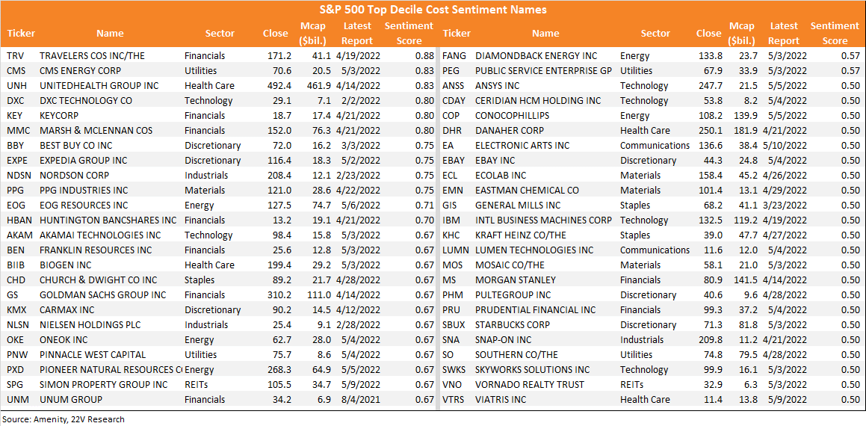This screenshot has width=866, height=426.
Task: Select the MOSAIC CO/THE name
Action: tap(510, 265)
